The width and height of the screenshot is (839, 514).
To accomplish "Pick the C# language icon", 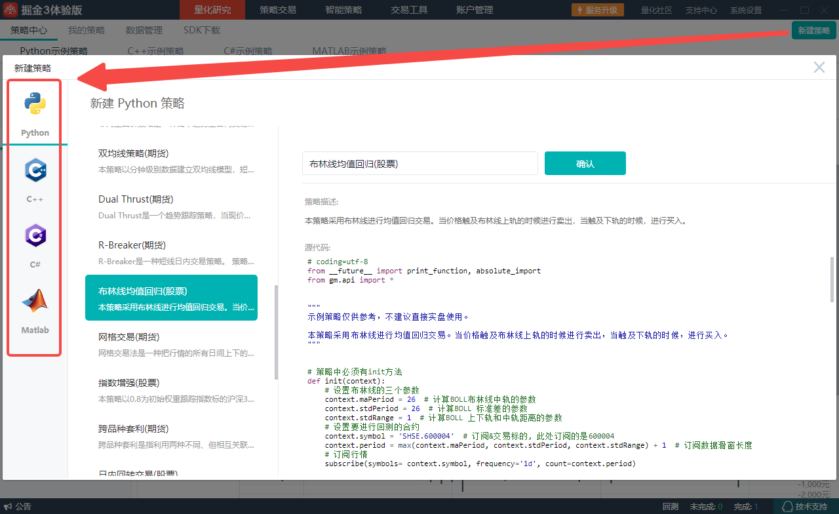I will point(35,236).
